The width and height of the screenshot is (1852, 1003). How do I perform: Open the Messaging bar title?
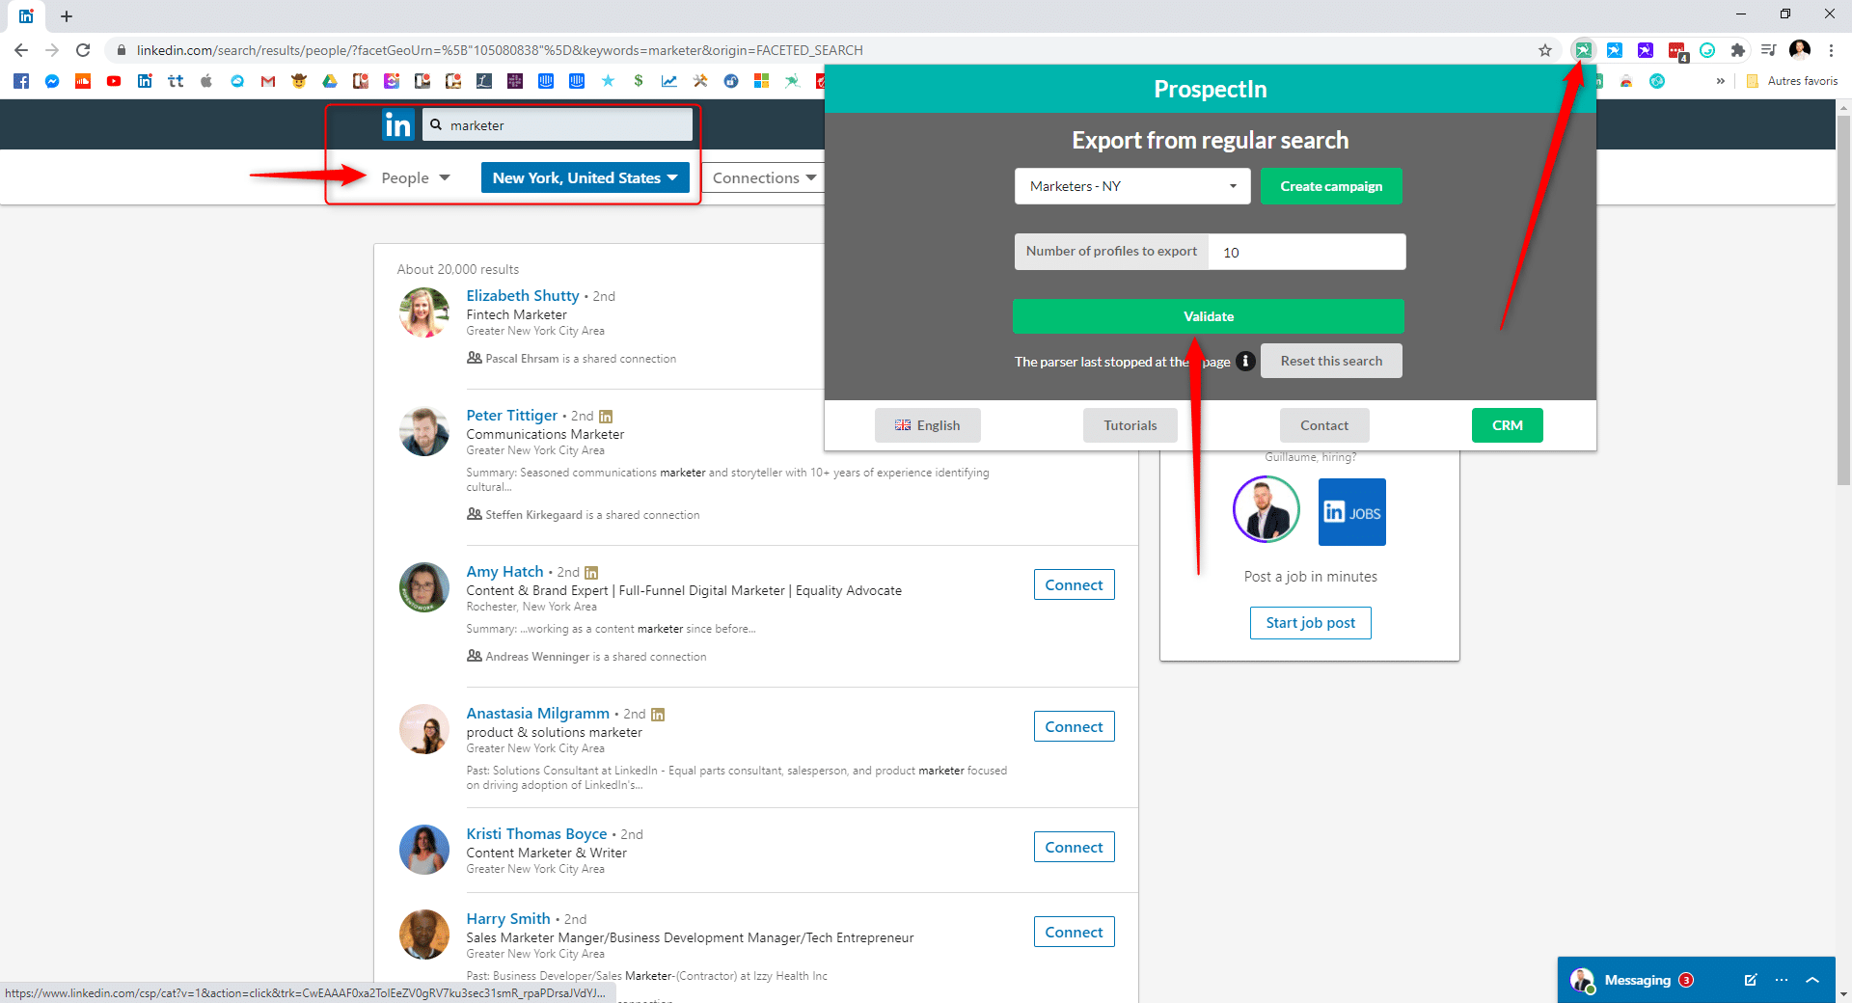point(1637,980)
